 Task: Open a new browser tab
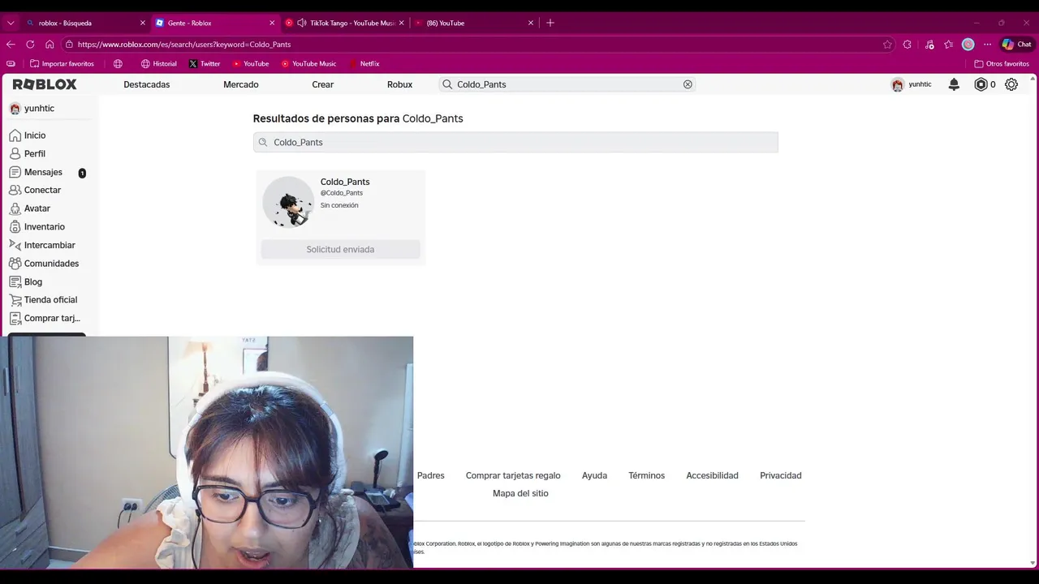pos(550,23)
